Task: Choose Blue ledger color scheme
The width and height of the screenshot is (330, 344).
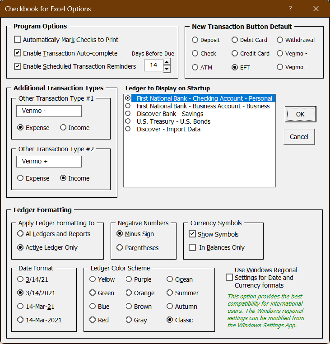Action: 93,306
